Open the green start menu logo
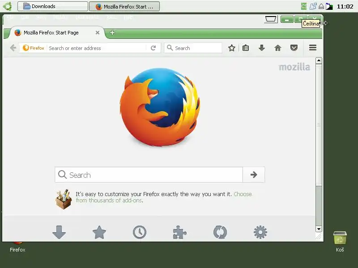The width and height of the screenshot is (358, 268). point(8,6)
